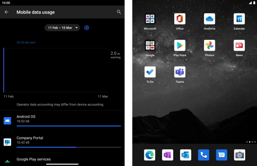Viewport: 257px width, 166px height.
Task: Select the home screen page indicator dots
Action: (x=251, y=142)
